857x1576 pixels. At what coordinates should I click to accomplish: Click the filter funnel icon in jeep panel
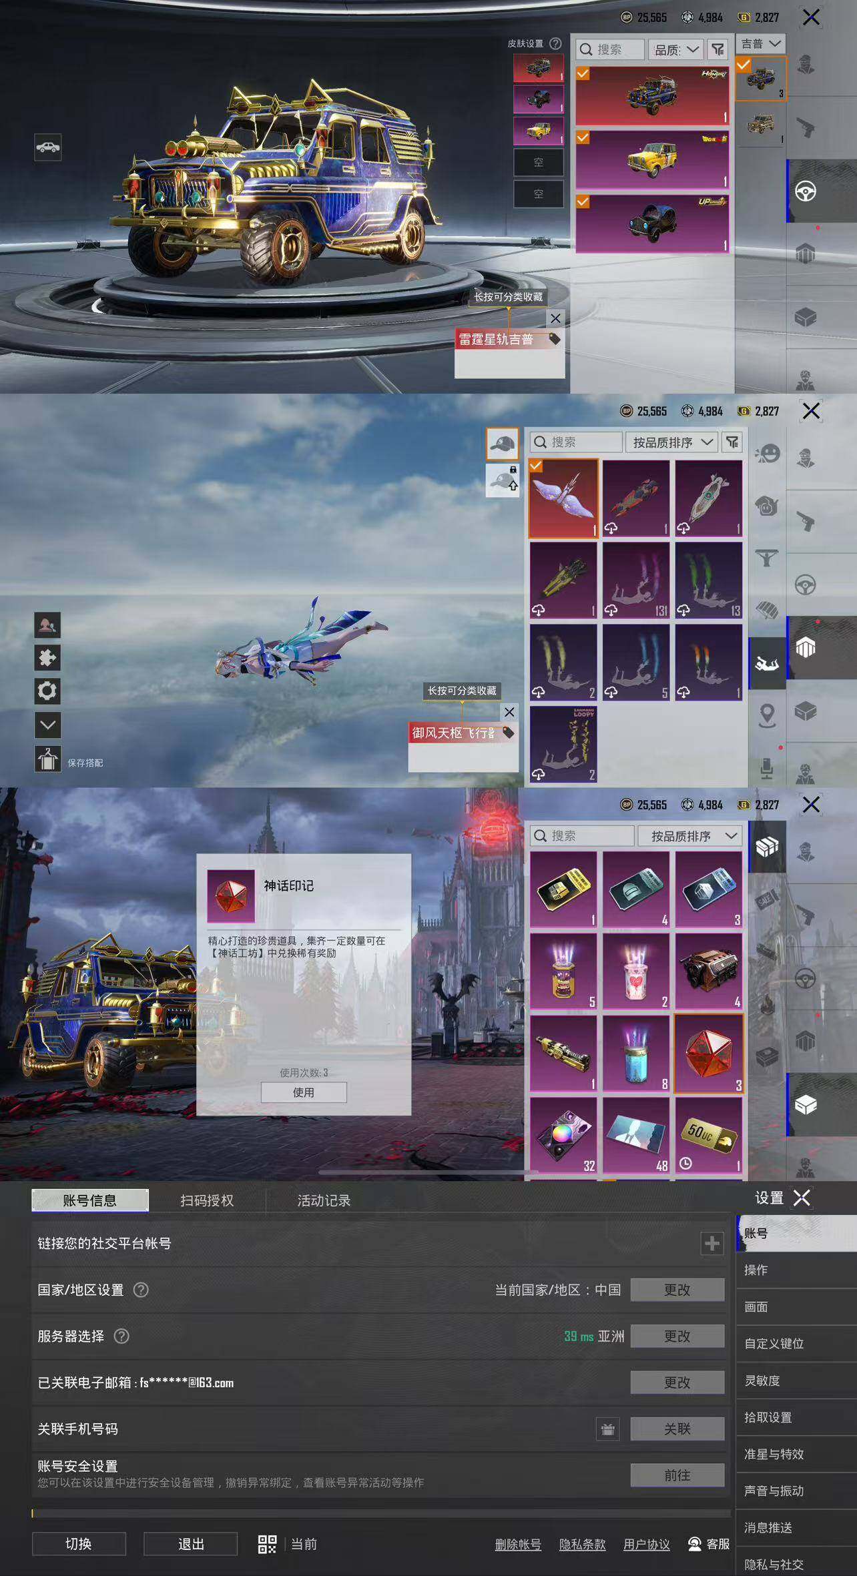(x=718, y=49)
